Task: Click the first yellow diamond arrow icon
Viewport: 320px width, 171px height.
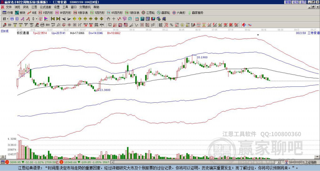Action: coord(74,19)
